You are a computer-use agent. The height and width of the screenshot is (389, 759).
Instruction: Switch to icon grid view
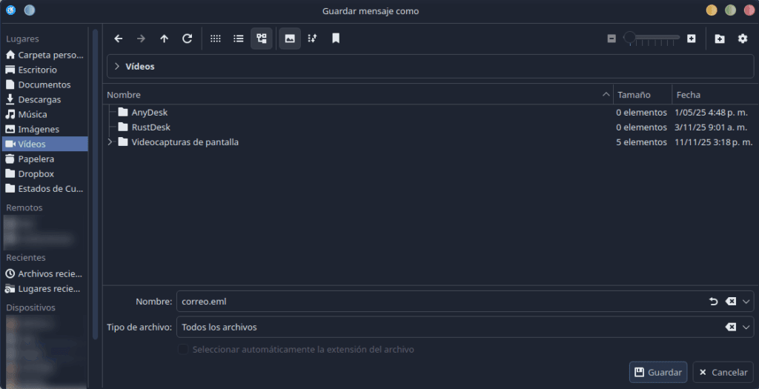coord(216,39)
